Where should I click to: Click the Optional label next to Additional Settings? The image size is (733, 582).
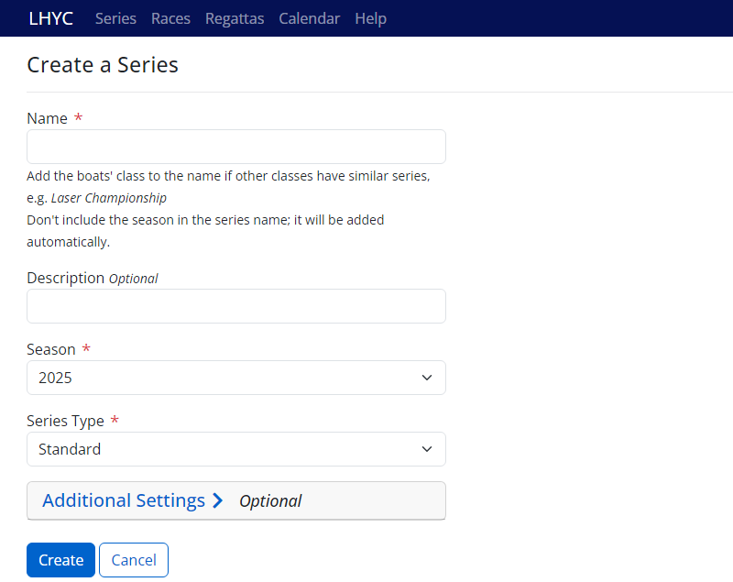point(270,500)
